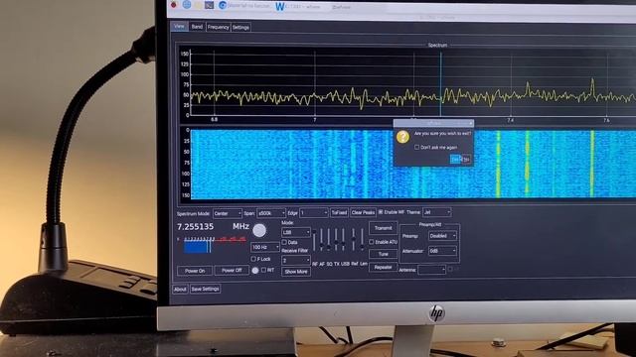Toggle the Enable ATU checkbox
This screenshot has height=357, width=636.
tap(371, 242)
